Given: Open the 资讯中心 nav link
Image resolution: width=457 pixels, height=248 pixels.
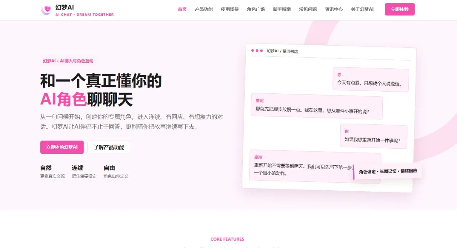Looking at the screenshot, I should 334,9.
